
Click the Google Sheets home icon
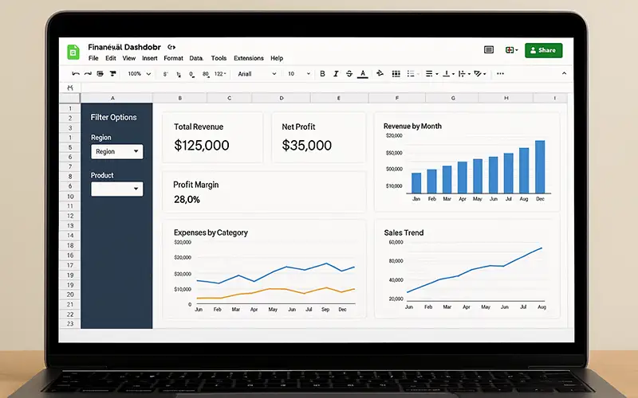pos(73,52)
